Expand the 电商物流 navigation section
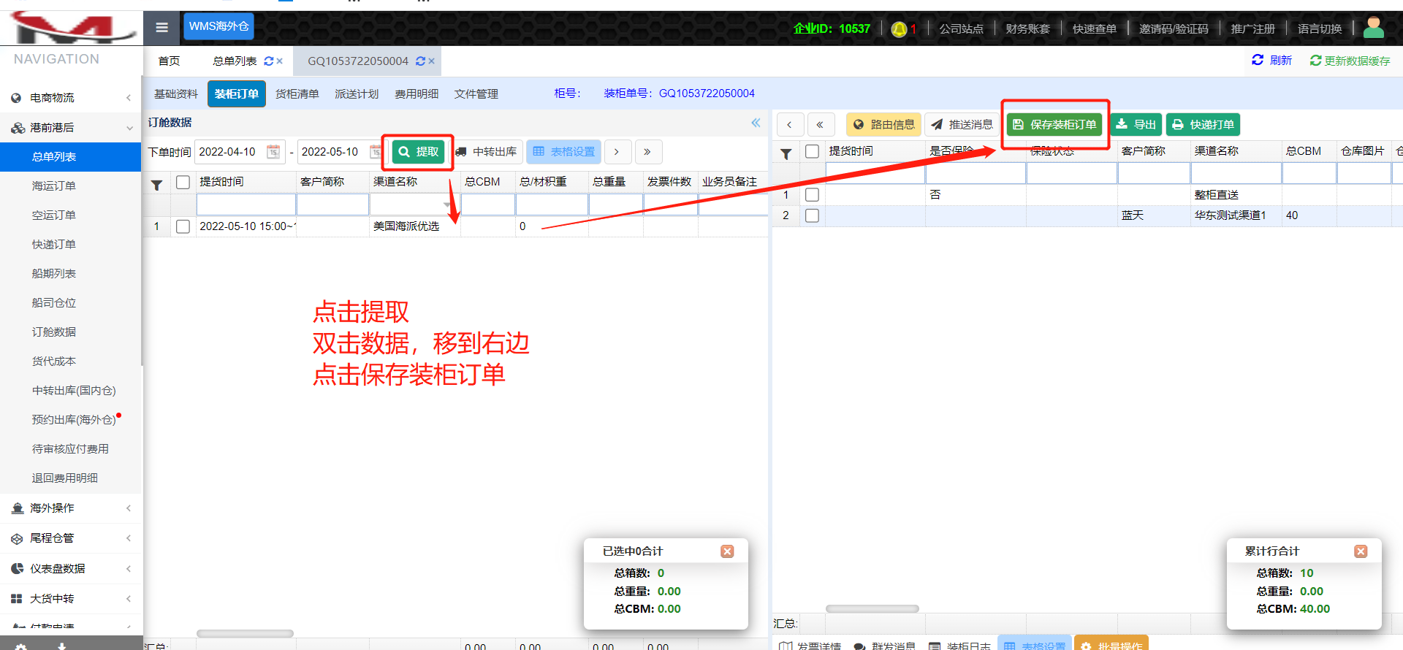The width and height of the screenshot is (1403, 650). (x=71, y=98)
